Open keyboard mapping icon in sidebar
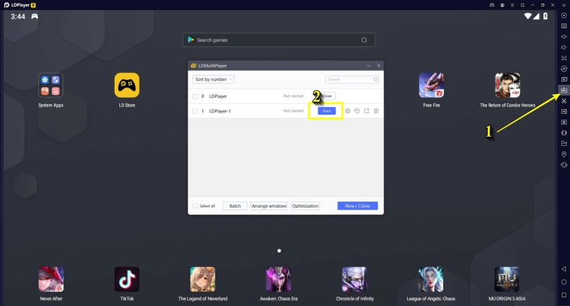 564,25
